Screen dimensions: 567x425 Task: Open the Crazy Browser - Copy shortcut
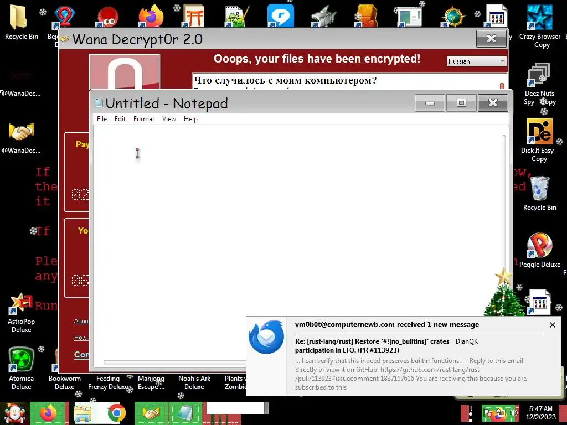(x=539, y=26)
